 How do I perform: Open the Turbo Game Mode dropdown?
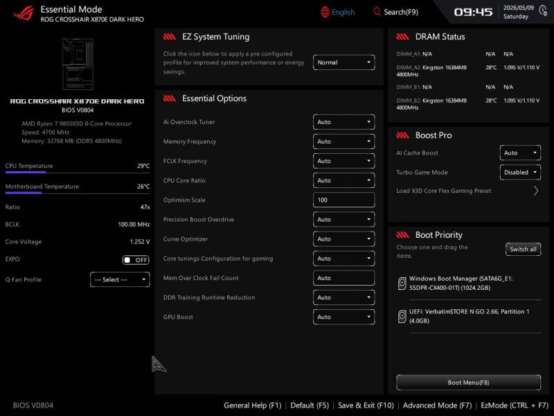(x=520, y=172)
